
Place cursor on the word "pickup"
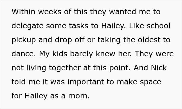[23, 40]
